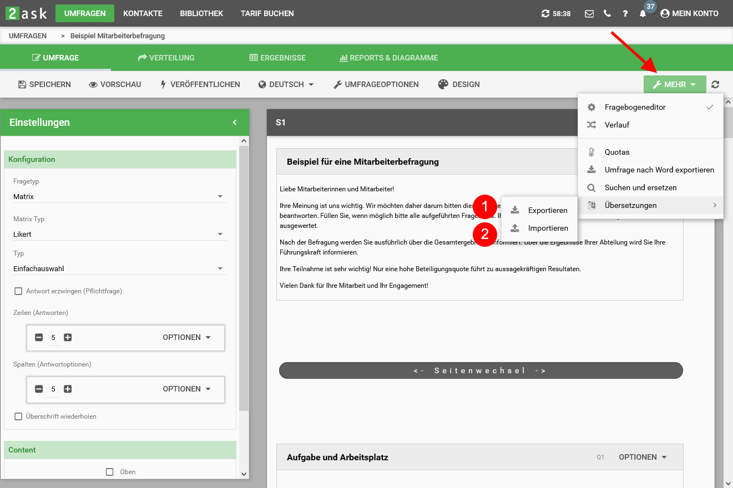The width and height of the screenshot is (733, 488).
Task: Open the mail envelope icon
Action: 589,13
